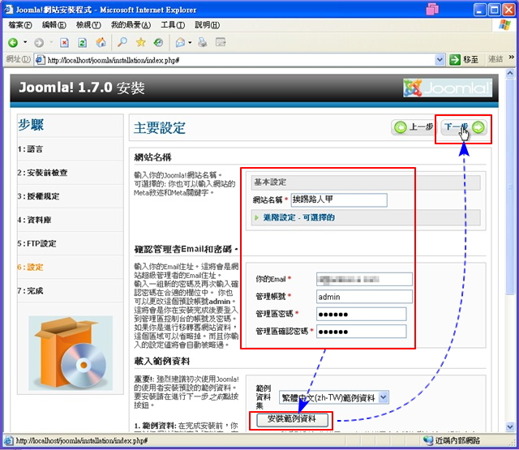The image size is (519, 450).
Task: Click the Joomla! logo in header
Action: tap(448, 88)
